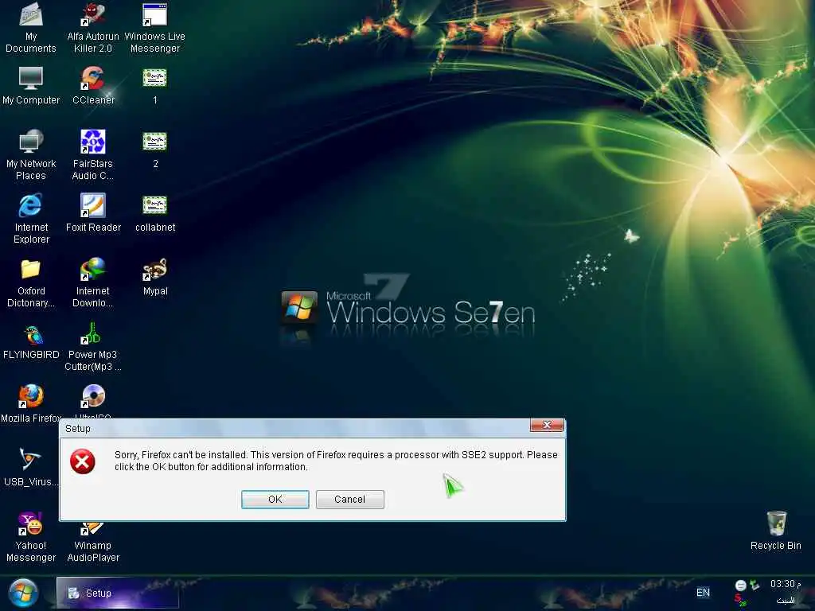Image resolution: width=815 pixels, height=611 pixels.
Task: Open the Windows Start orb
Action: pos(23,592)
